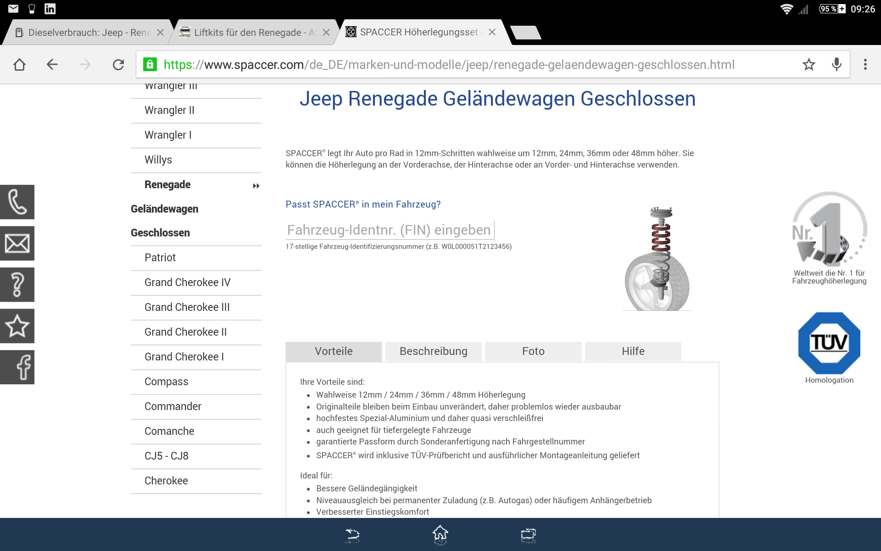This screenshot has width=881, height=551.
Task: Open the Foto tab
Action: (533, 351)
